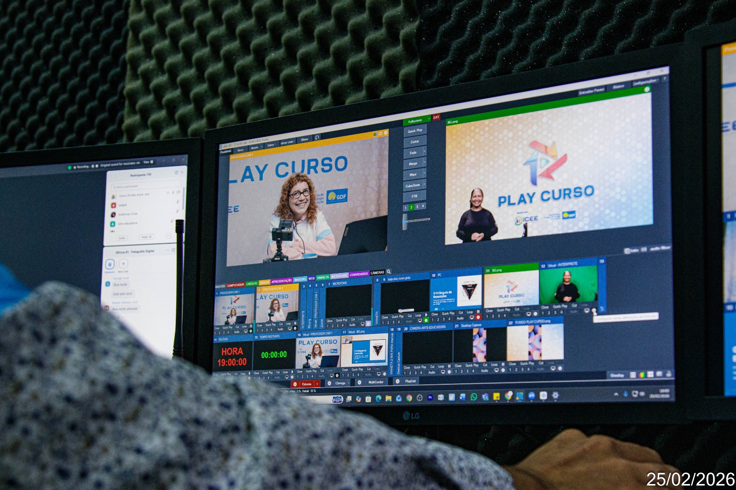The image size is (736, 490).
Task: Click Cut on input 7 MICROFONE
Action: pos(353,319)
